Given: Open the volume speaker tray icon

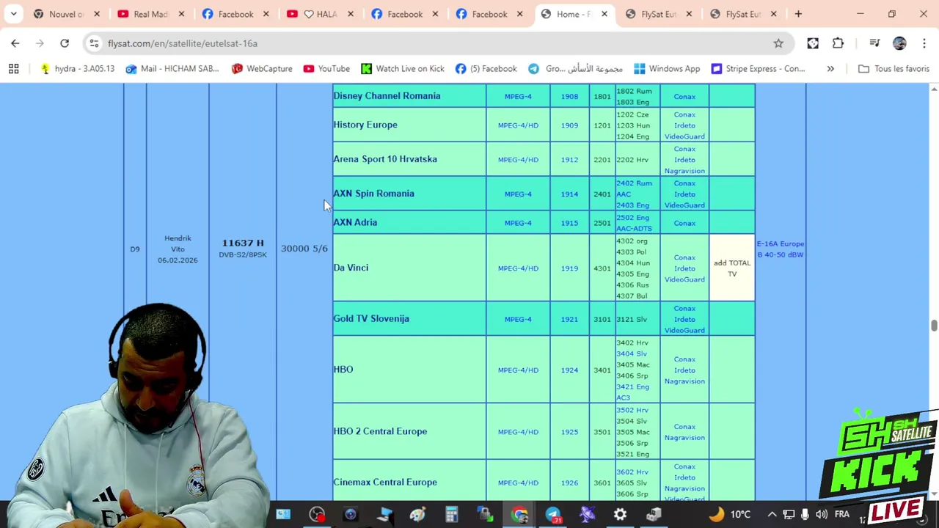Looking at the screenshot, I should [821, 514].
